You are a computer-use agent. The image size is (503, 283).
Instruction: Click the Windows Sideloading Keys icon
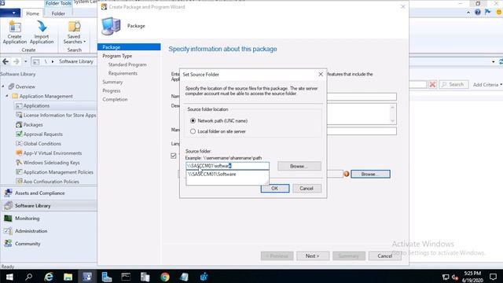(x=19, y=163)
